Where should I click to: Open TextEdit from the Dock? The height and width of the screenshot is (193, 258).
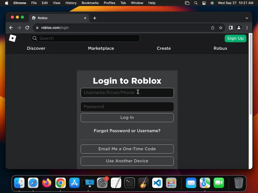[116, 183]
